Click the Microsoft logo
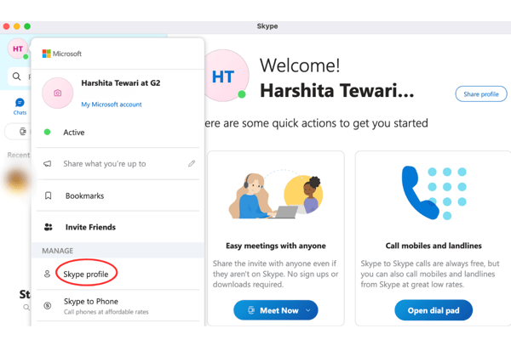Image resolution: width=511 pixels, height=340 pixels. tap(47, 54)
